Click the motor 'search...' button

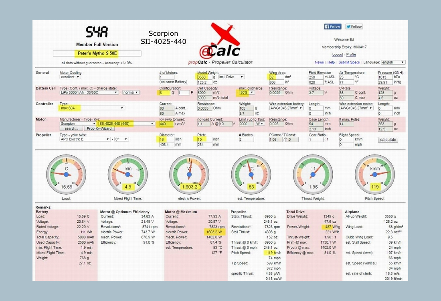coord(71,128)
